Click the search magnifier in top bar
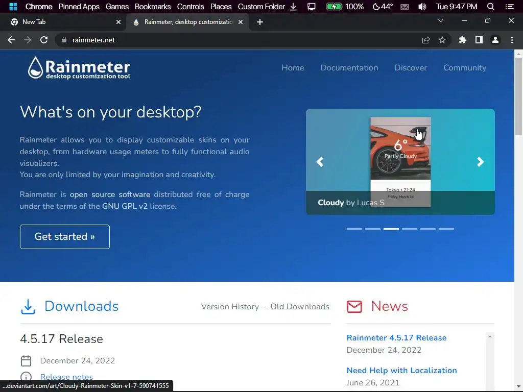The height and width of the screenshot is (392, 523). 491,6
